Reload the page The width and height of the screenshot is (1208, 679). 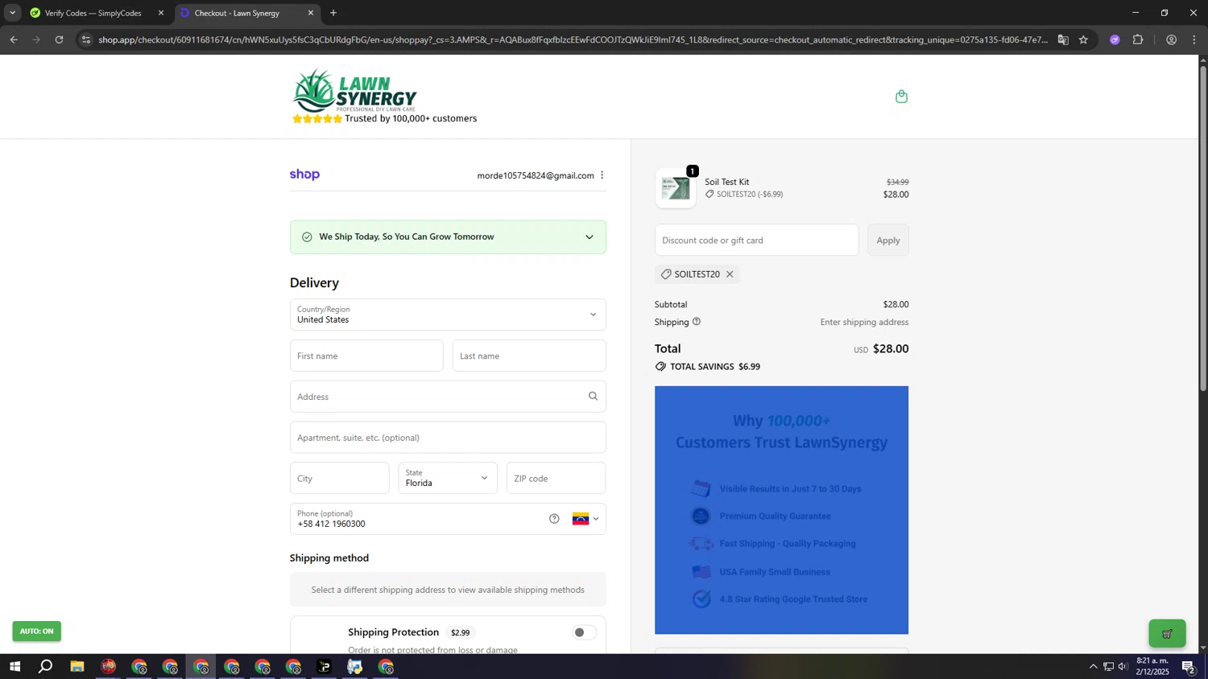[59, 39]
